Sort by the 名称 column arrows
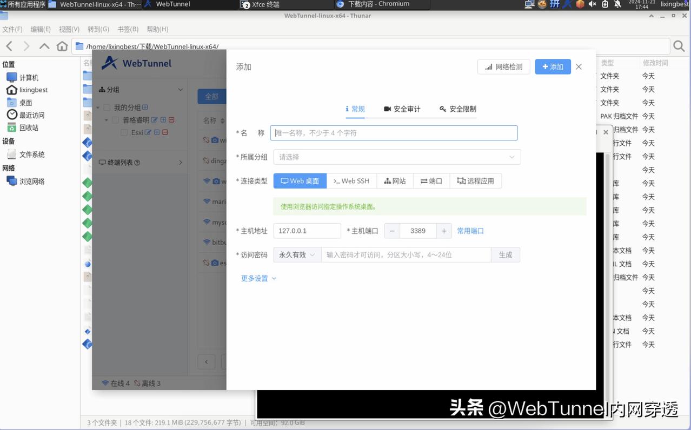The height and width of the screenshot is (430, 691). 222,121
